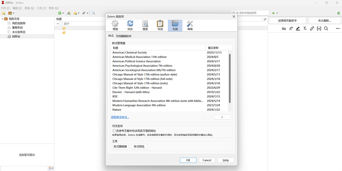Open the new item dropdown arrow

(63, 13)
